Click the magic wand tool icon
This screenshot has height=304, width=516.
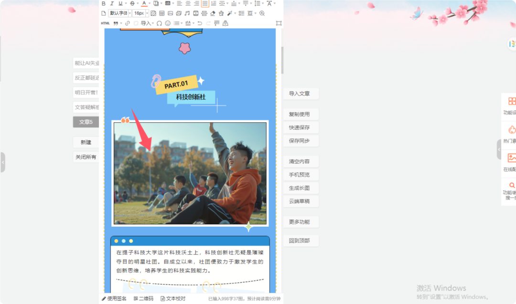point(230,13)
